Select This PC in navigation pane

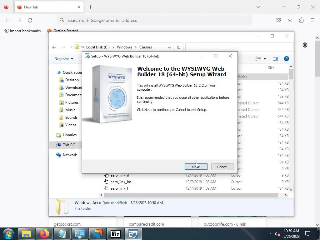(x=66, y=145)
